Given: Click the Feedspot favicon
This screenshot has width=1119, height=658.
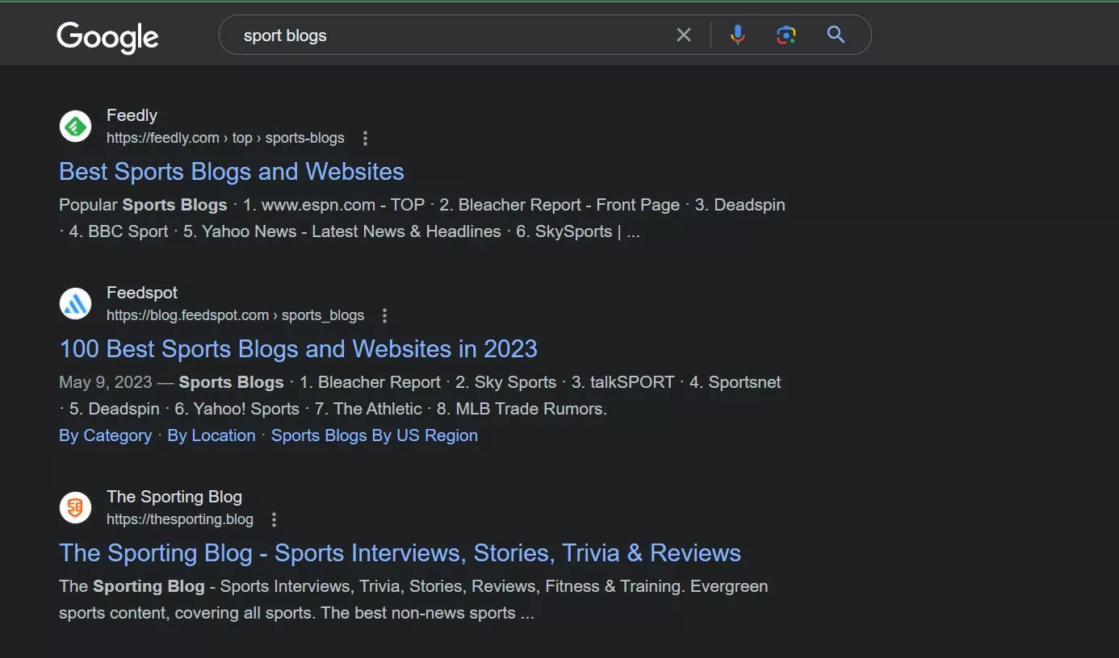Looking at the screenshot, I should (x=75, y=304).
